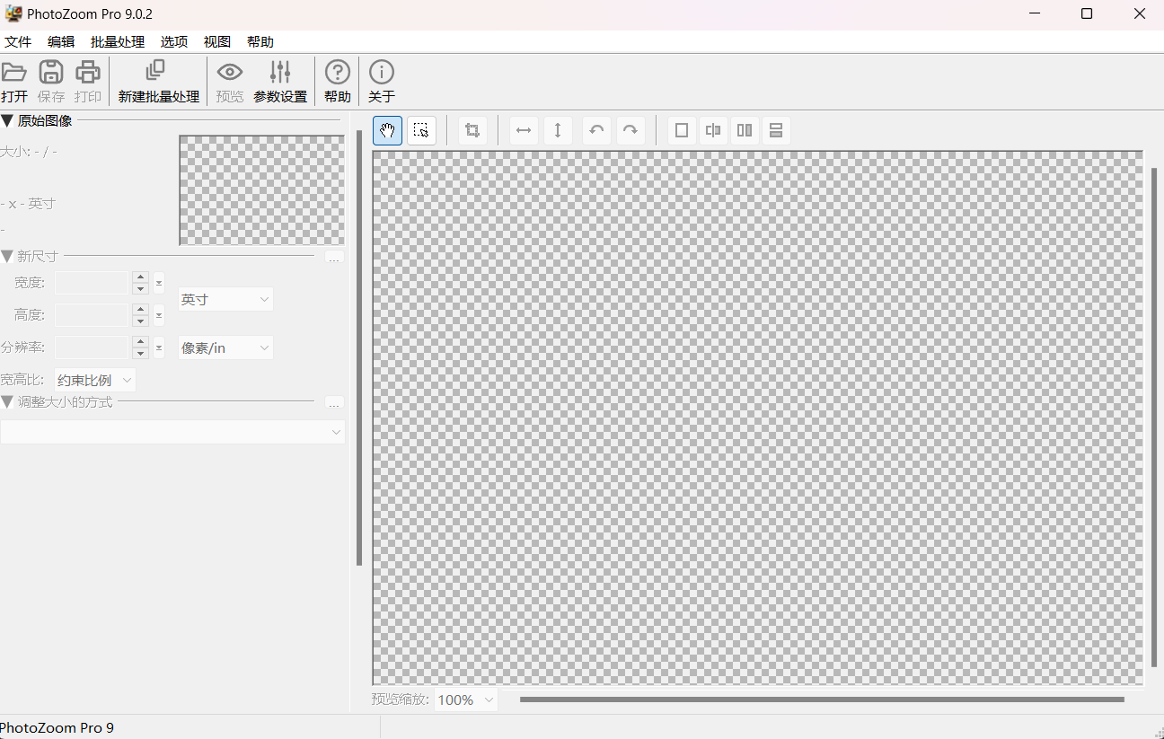The width and height of the screenshot is (1164, 739).
Task: Select the dashed selection rectangle tool
Action: tap(421, 130)
